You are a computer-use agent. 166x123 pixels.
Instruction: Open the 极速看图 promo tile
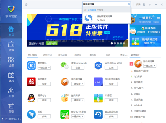[145, 30]
